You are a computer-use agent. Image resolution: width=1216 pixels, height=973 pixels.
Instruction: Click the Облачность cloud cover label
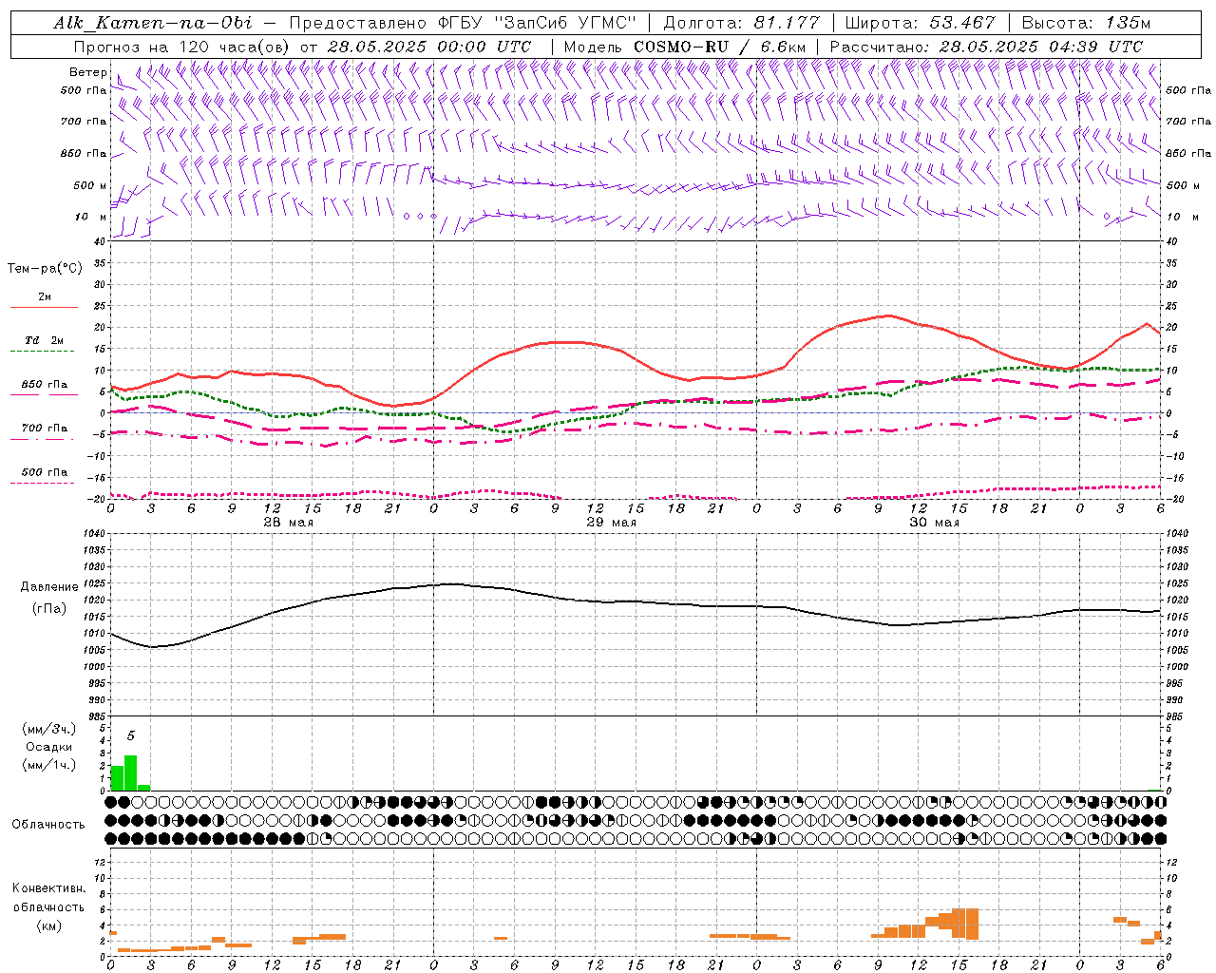tap(48, 824)
